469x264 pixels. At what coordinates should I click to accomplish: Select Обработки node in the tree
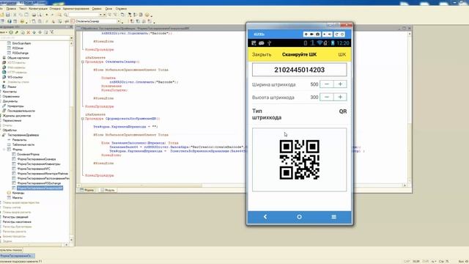10,131
